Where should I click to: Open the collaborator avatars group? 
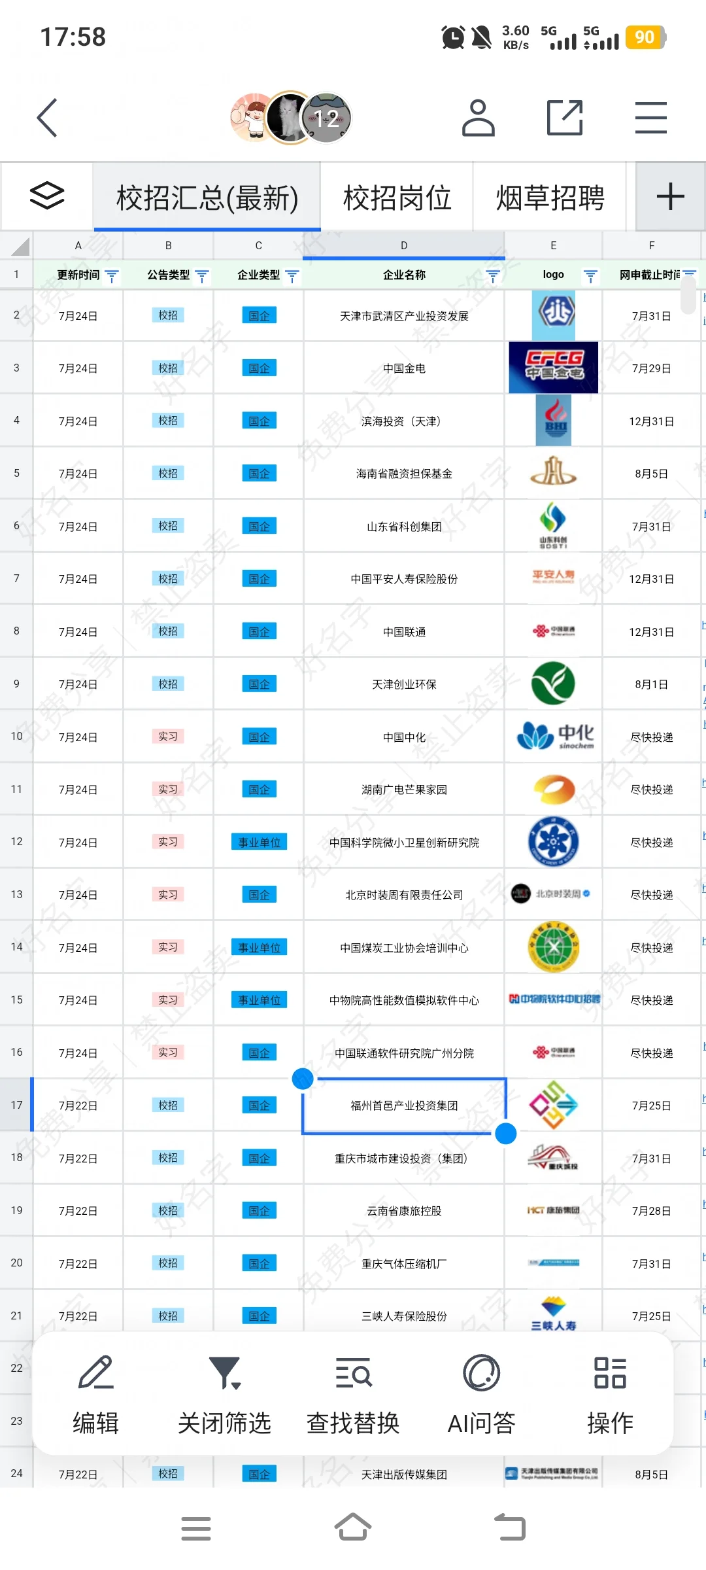(x=291, y=118)
